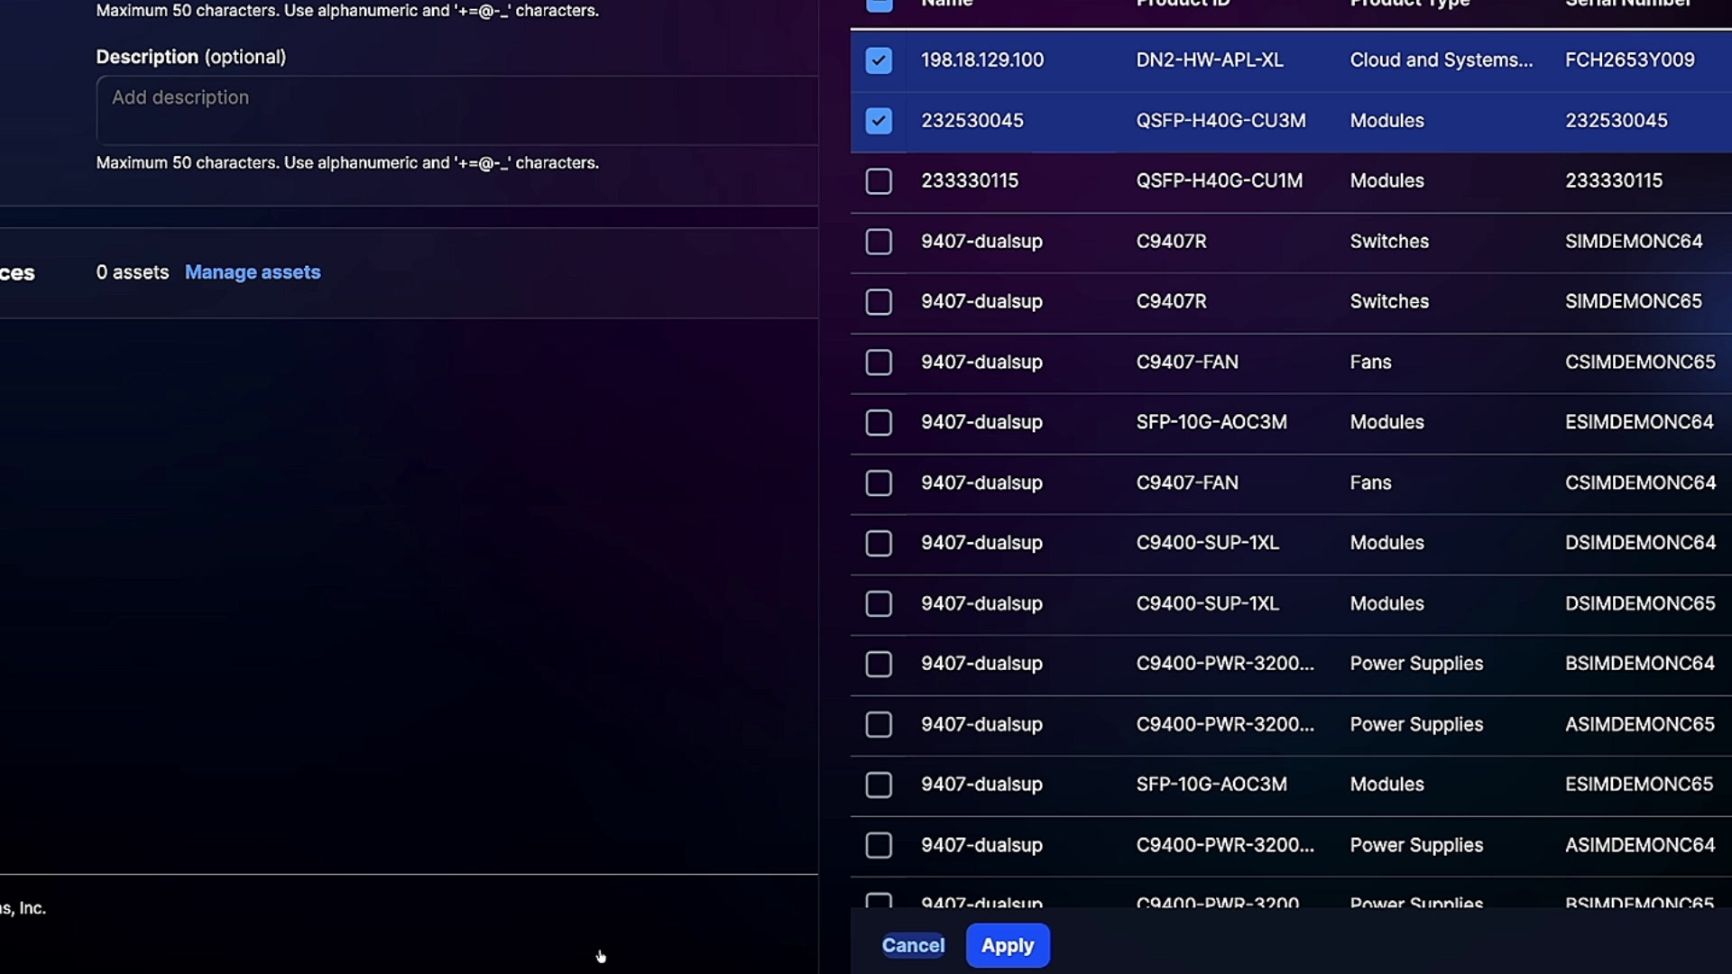
Task: Enable checkbox for BSIMDEMONC64 power supply
Action: pyautogui.click(x=879, y=665)
